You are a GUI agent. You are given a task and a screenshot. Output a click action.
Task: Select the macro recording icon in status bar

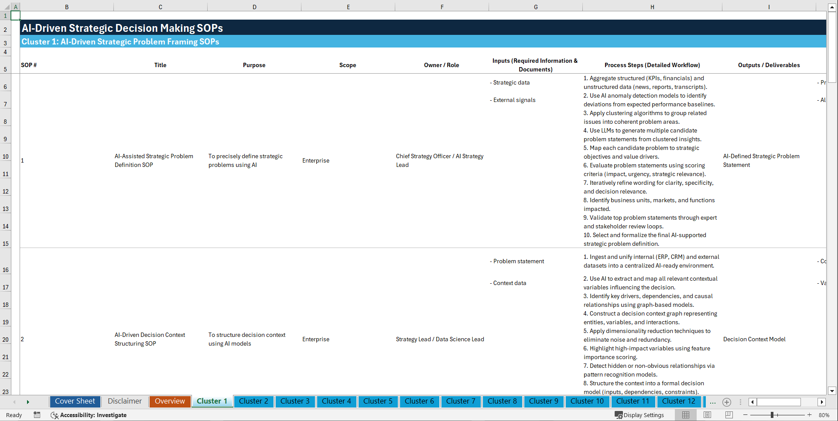pyautogui.click(x=37, y=415)
